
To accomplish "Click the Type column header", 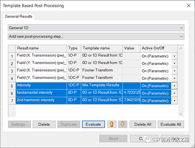I will point(74,48).
